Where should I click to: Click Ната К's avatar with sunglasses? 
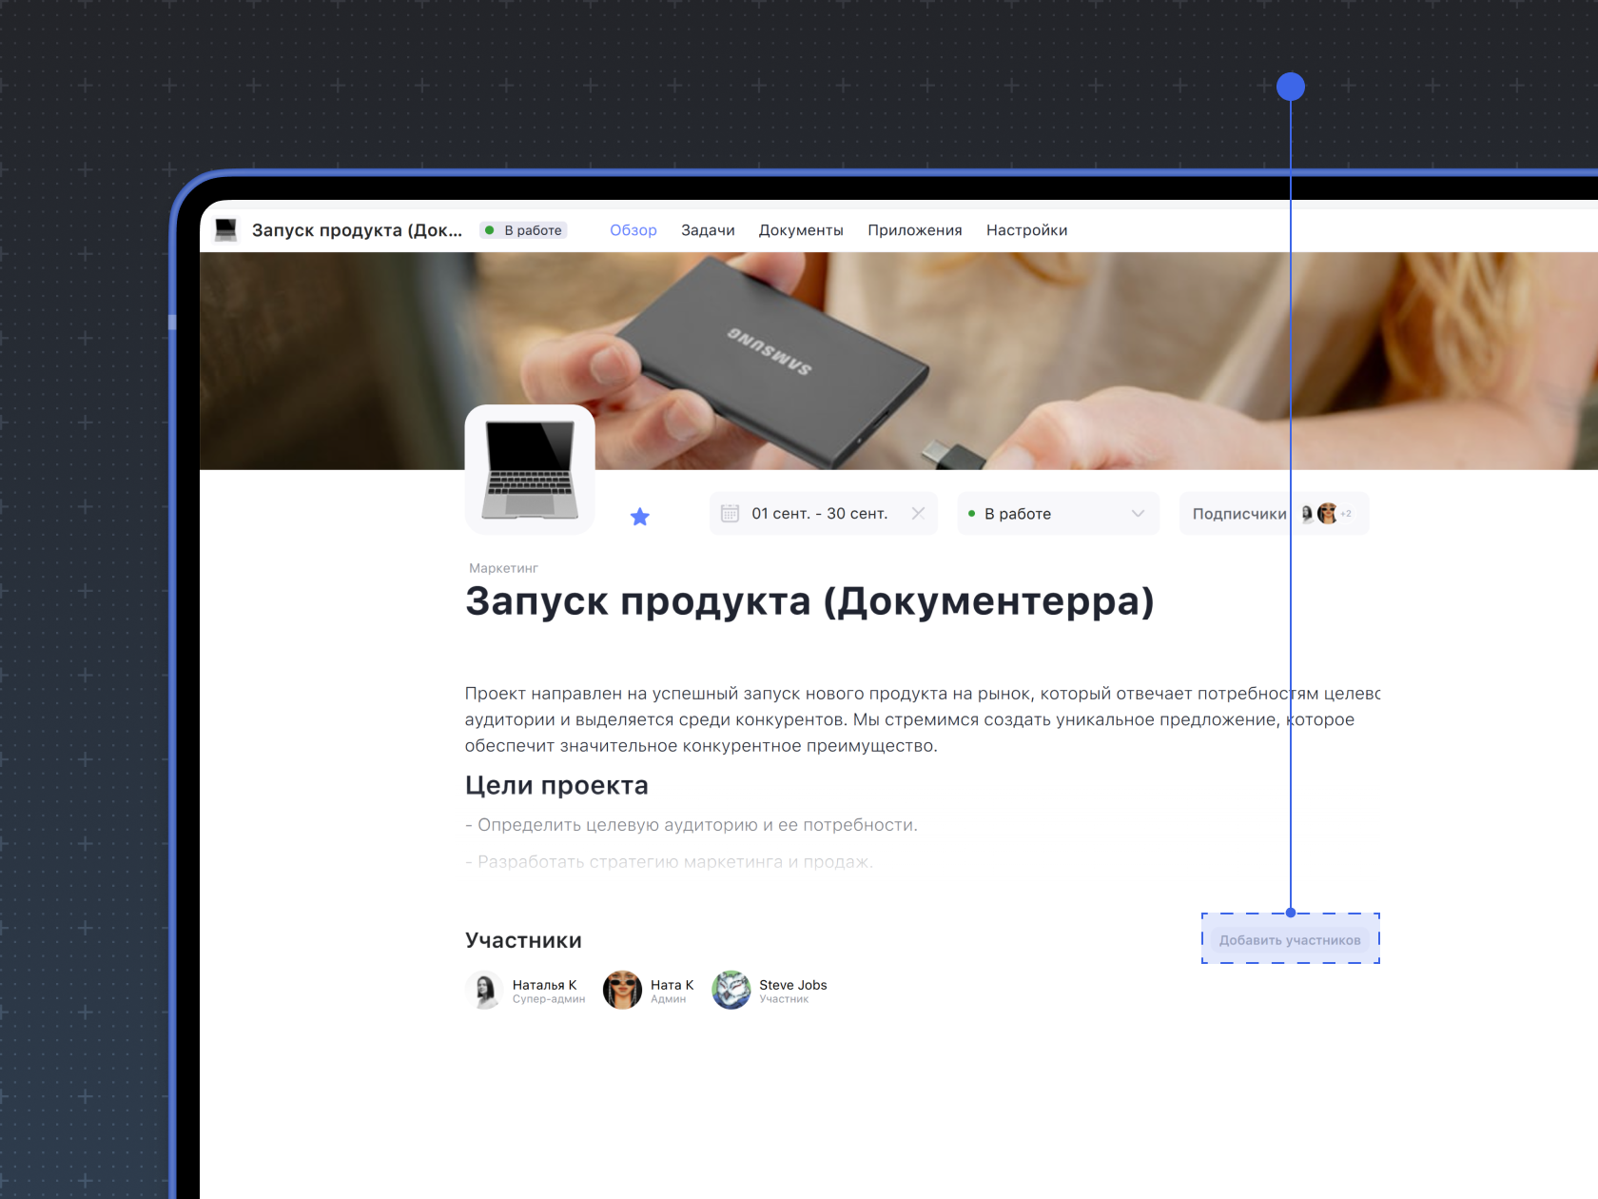(x=622, y=990)
